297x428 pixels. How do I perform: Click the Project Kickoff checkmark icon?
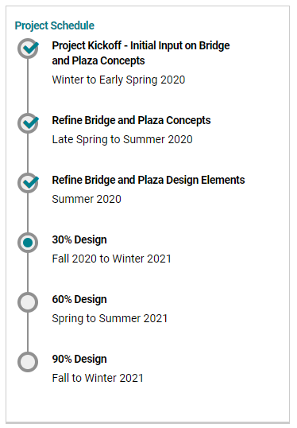pyautogui.click(x=28, y=49)
